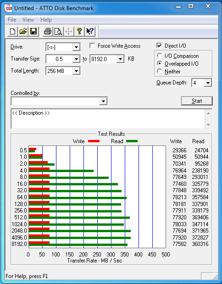Click write value 29366

(x=179, y=150)
